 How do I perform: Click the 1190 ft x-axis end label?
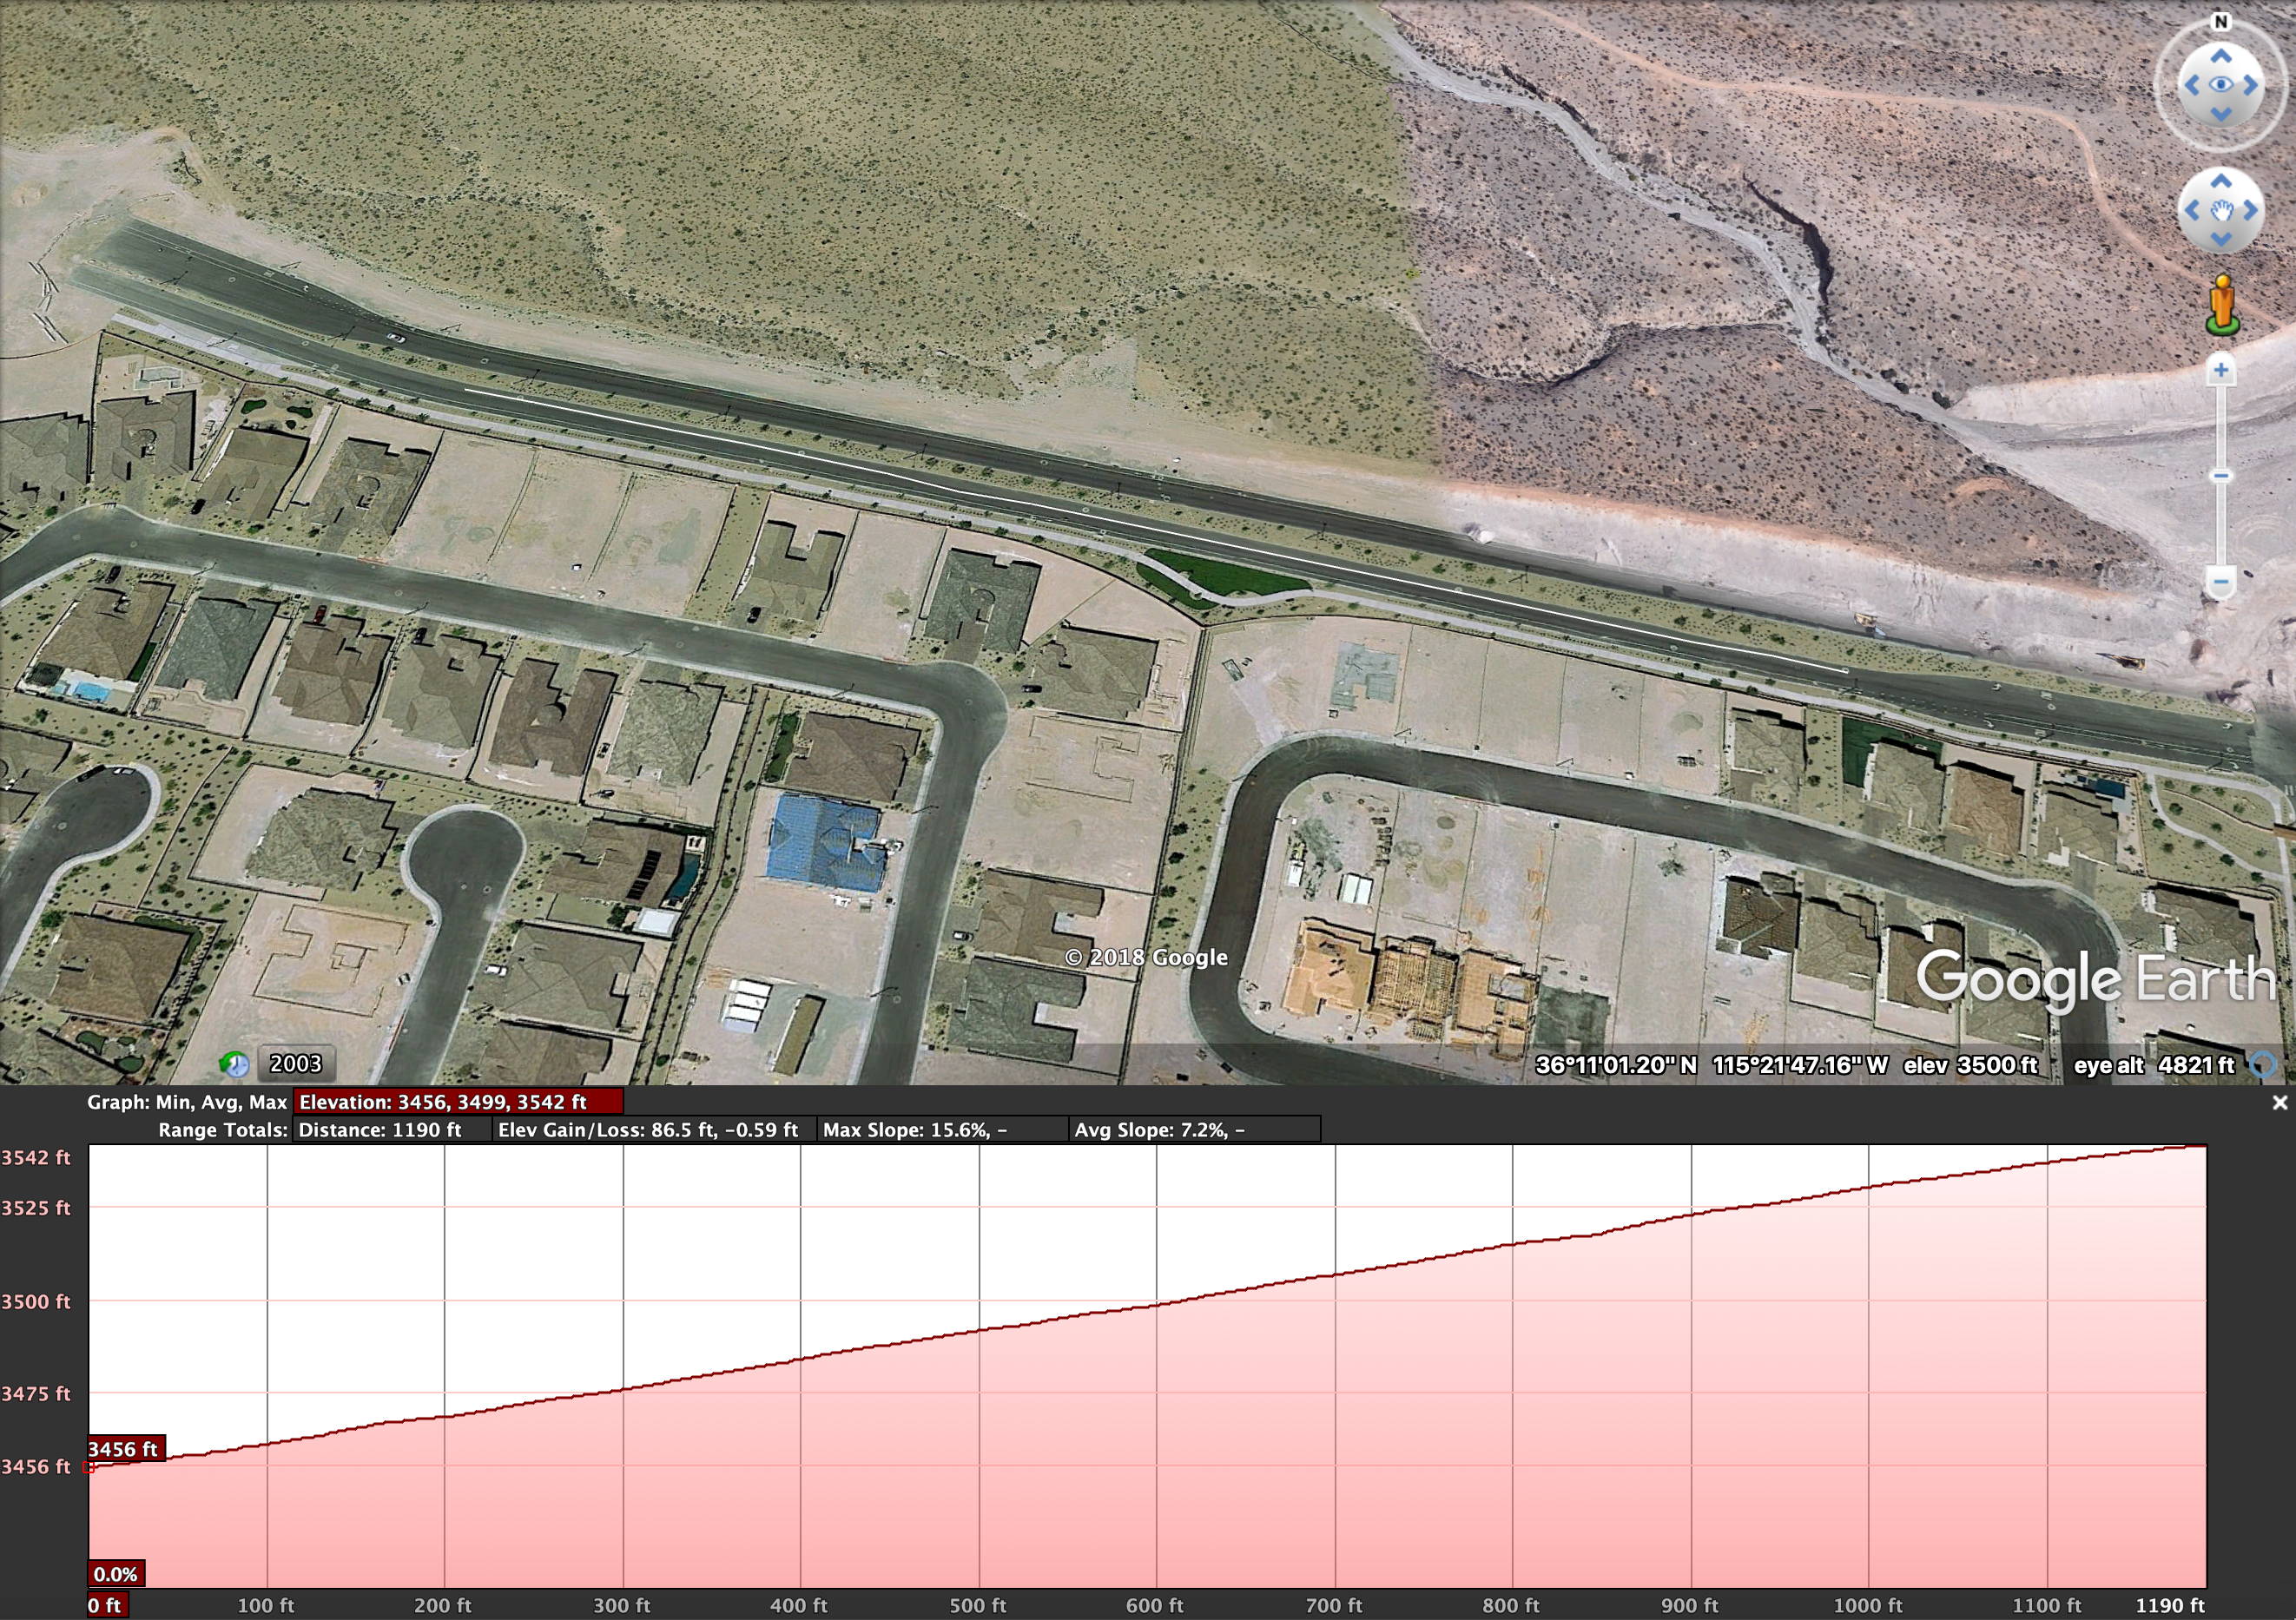(2170, 1606)
